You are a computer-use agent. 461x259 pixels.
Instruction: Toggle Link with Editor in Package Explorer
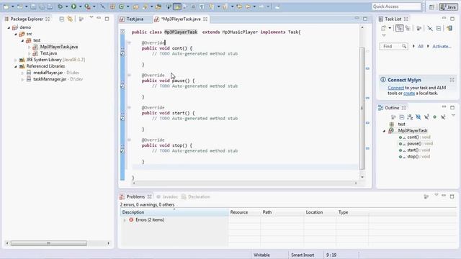pos(70,19)
